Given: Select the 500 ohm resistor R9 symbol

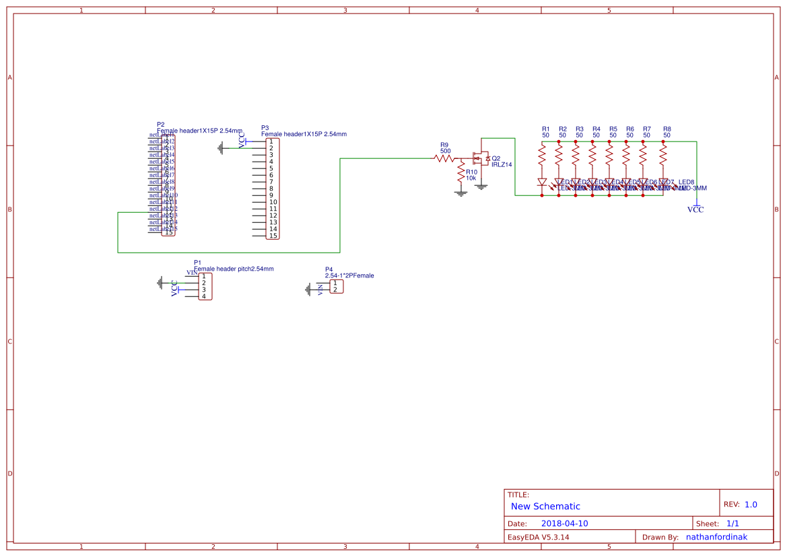Looking at the screenshot, I should [x=444, y=158].
